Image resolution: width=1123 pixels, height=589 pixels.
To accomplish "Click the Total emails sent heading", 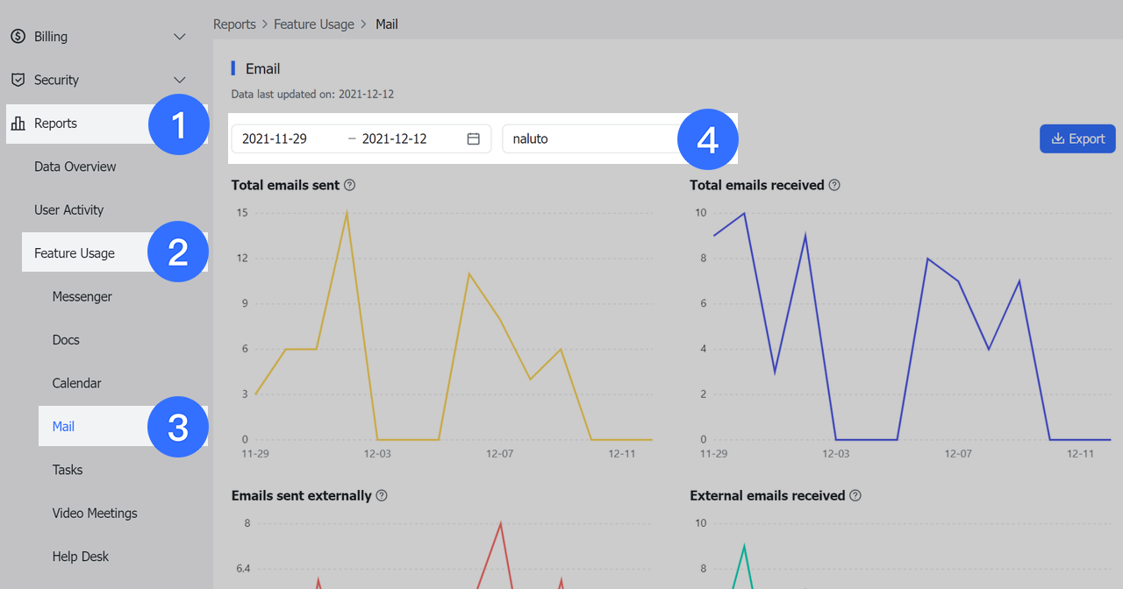I will point(285,185).
